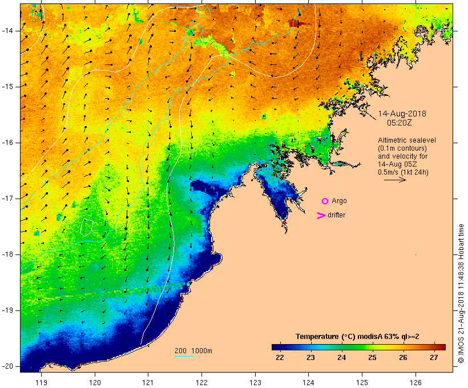Click the colorbar tick label 23
Image resolution: width=468 pixels, height=388 pixels.
[x=310, y=357]
